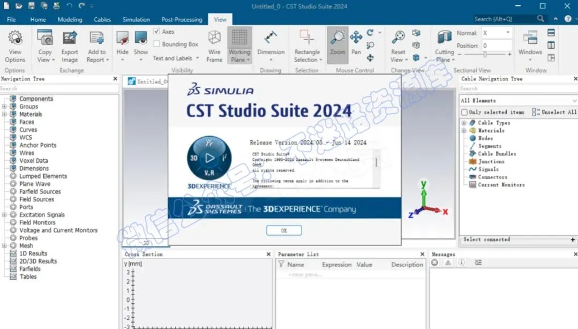Select Current Monitors in cable tree
578x329 pixels.
pos(501,185)
